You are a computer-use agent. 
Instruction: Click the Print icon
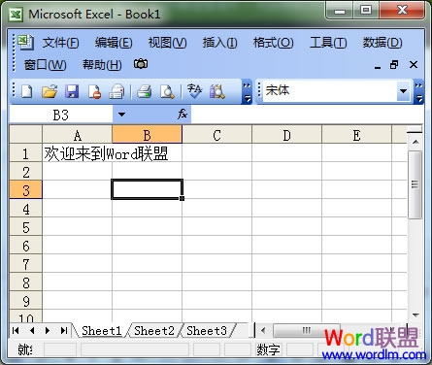144,91
